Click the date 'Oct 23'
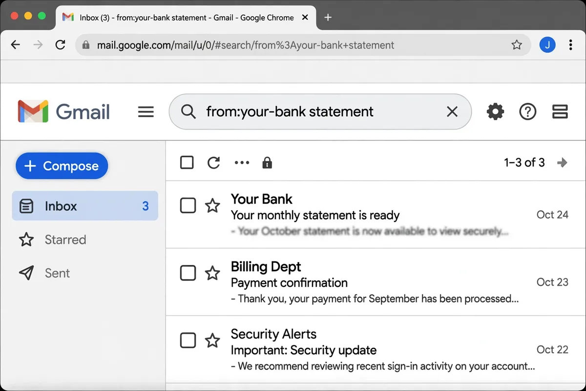Image resolution: width=586 pixels, height=391 pixels. click(552, 282)
